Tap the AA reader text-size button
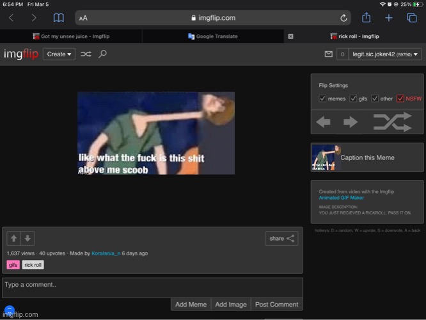Screen dimensions: 426x320 click(83, 18)
